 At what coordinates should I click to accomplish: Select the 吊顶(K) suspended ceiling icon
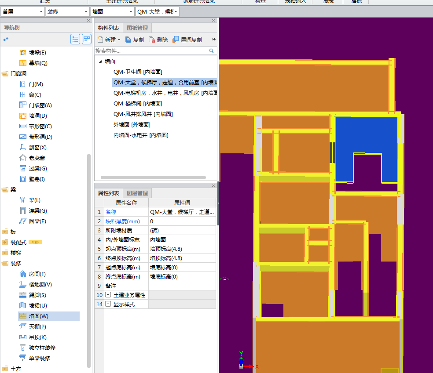22,337
